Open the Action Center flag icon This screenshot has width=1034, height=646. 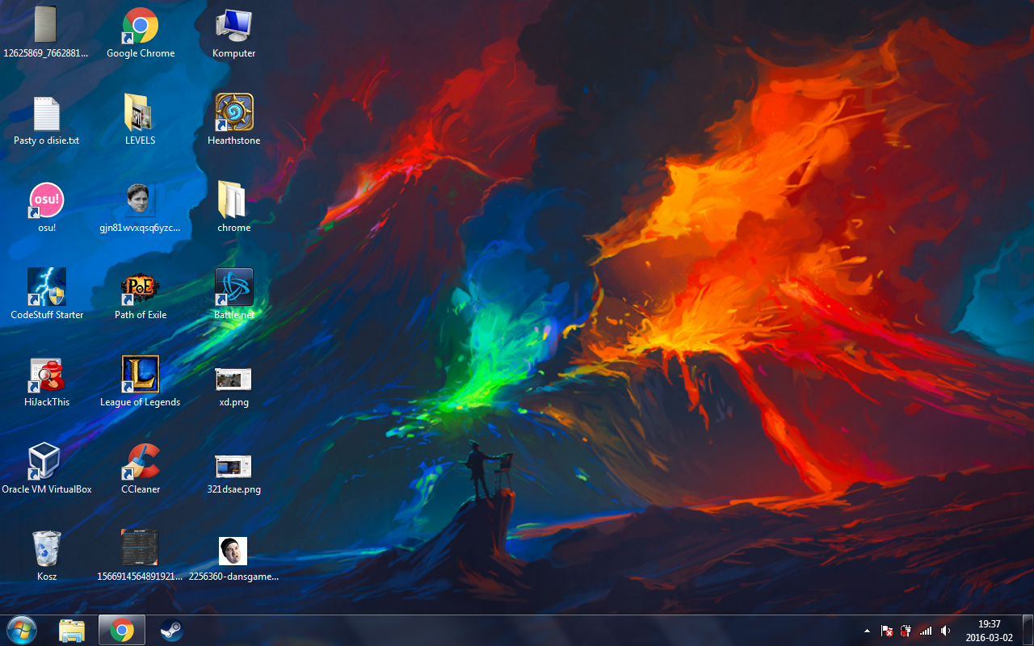pyautogui.click(x=887, y=631)
